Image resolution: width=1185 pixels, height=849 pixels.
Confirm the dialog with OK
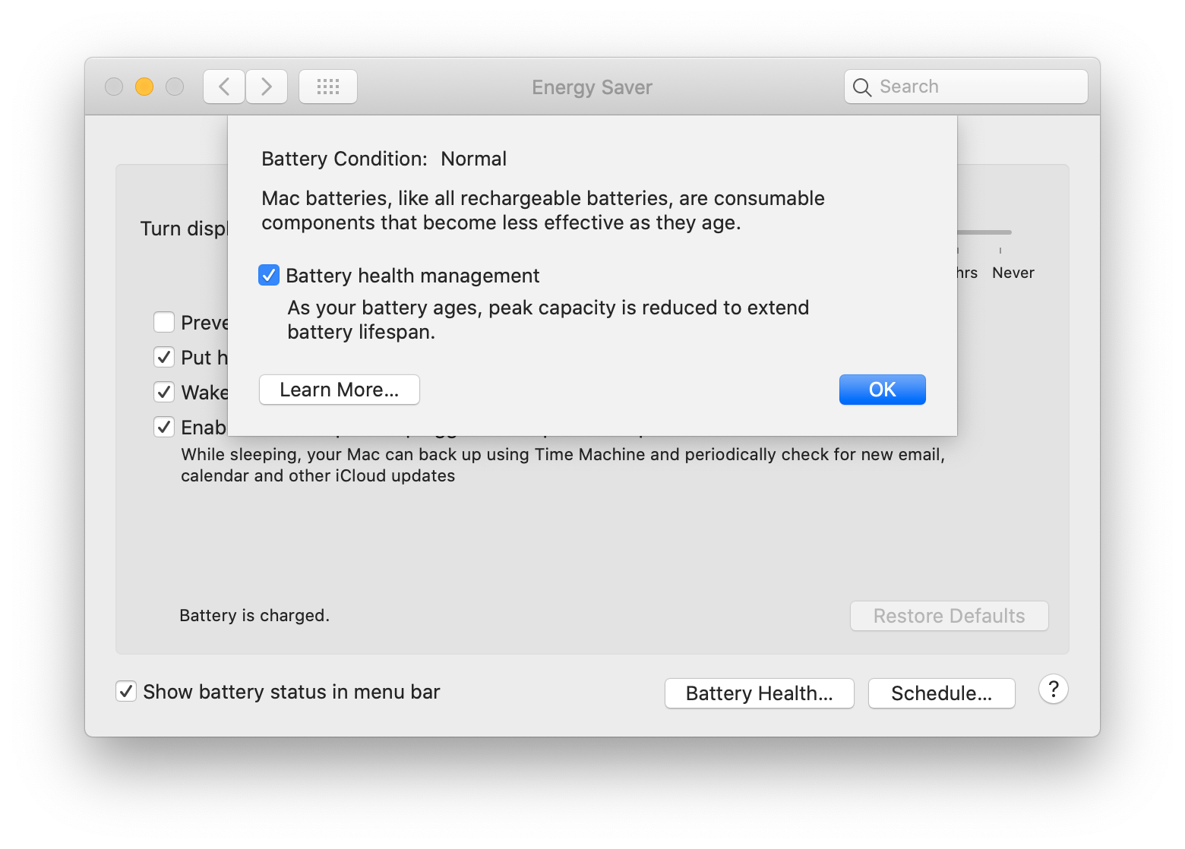(x=882, y=390)
